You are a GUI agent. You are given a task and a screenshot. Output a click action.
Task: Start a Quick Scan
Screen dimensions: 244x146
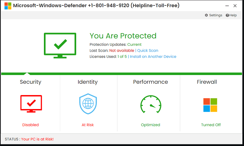tap(147, 51)
